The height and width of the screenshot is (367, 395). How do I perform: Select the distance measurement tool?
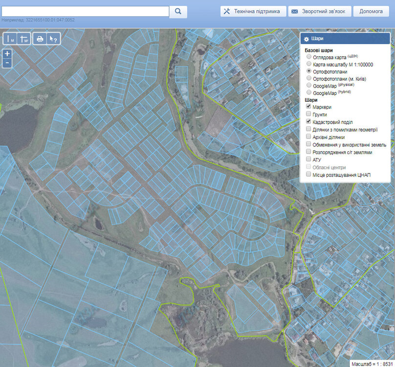point(10,39)
